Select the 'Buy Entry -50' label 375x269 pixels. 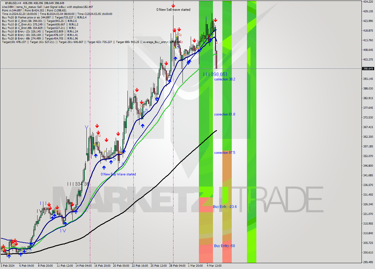(224, 246)
